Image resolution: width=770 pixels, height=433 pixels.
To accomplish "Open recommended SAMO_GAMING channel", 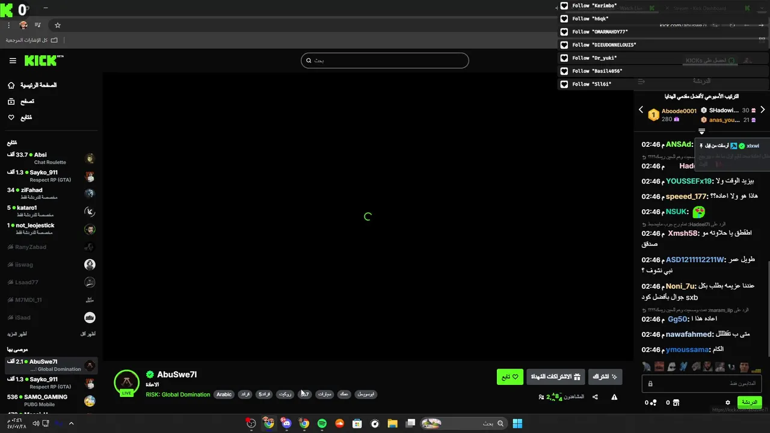I will (51, 400).
